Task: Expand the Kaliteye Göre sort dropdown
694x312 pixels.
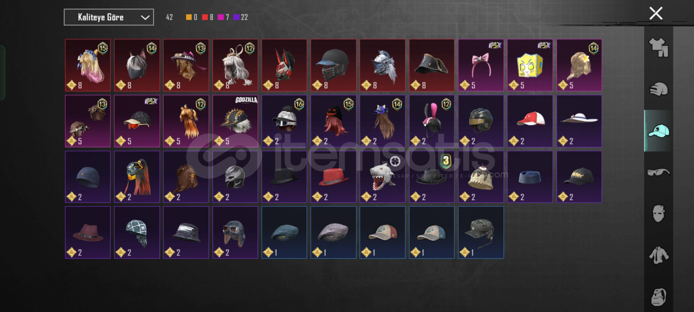Action: pyautogui.click(x=109, y=17)
